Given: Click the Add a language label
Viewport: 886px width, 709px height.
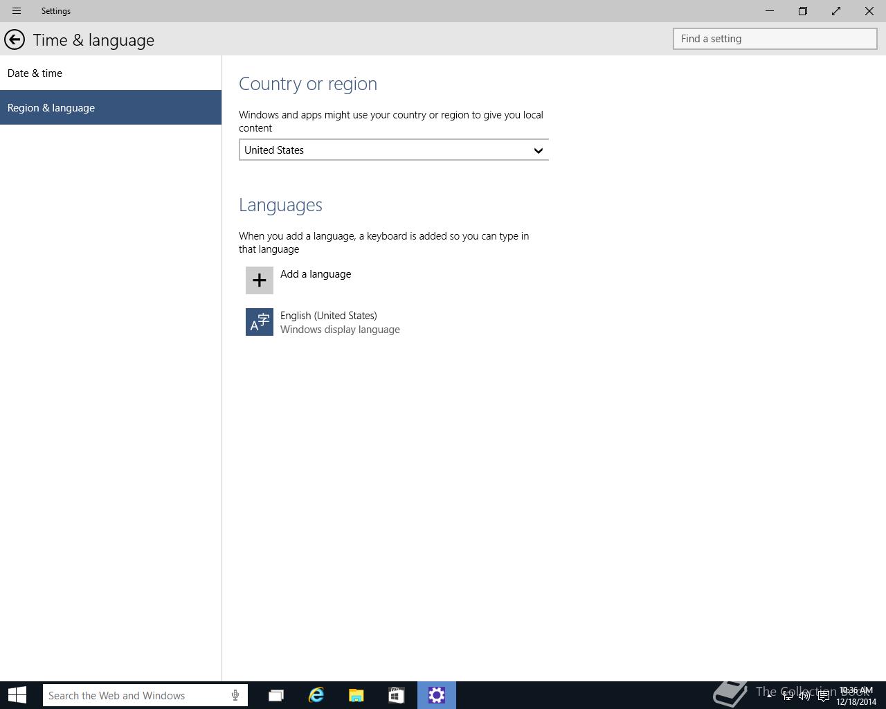Looking at the screenshot, I should [316, 274].
